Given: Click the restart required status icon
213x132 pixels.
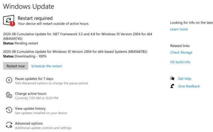Looking at the screenshot, I should (x=8, y=20).
